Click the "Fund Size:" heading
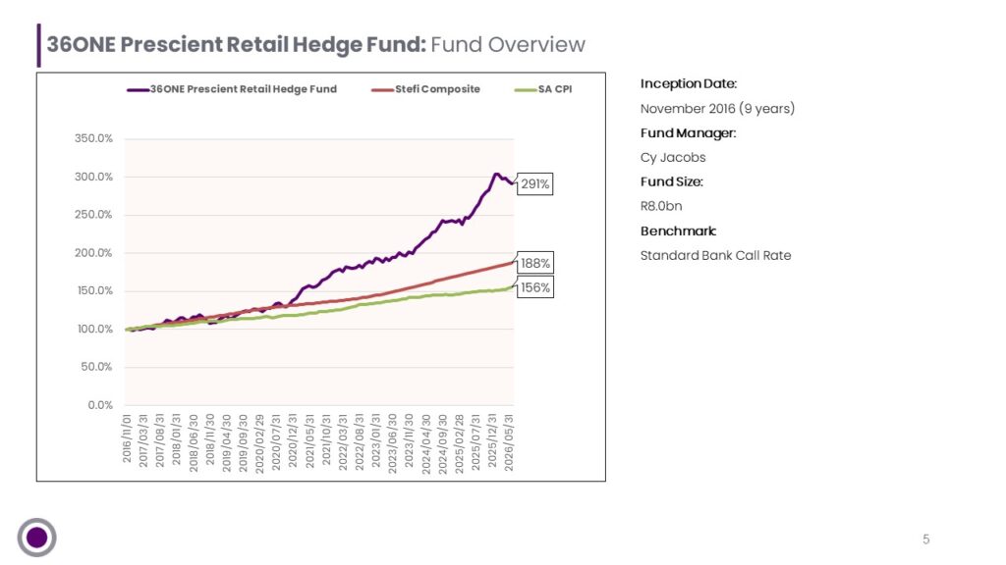This screenshot has height=565, width=1006. (x=672, y=181)
